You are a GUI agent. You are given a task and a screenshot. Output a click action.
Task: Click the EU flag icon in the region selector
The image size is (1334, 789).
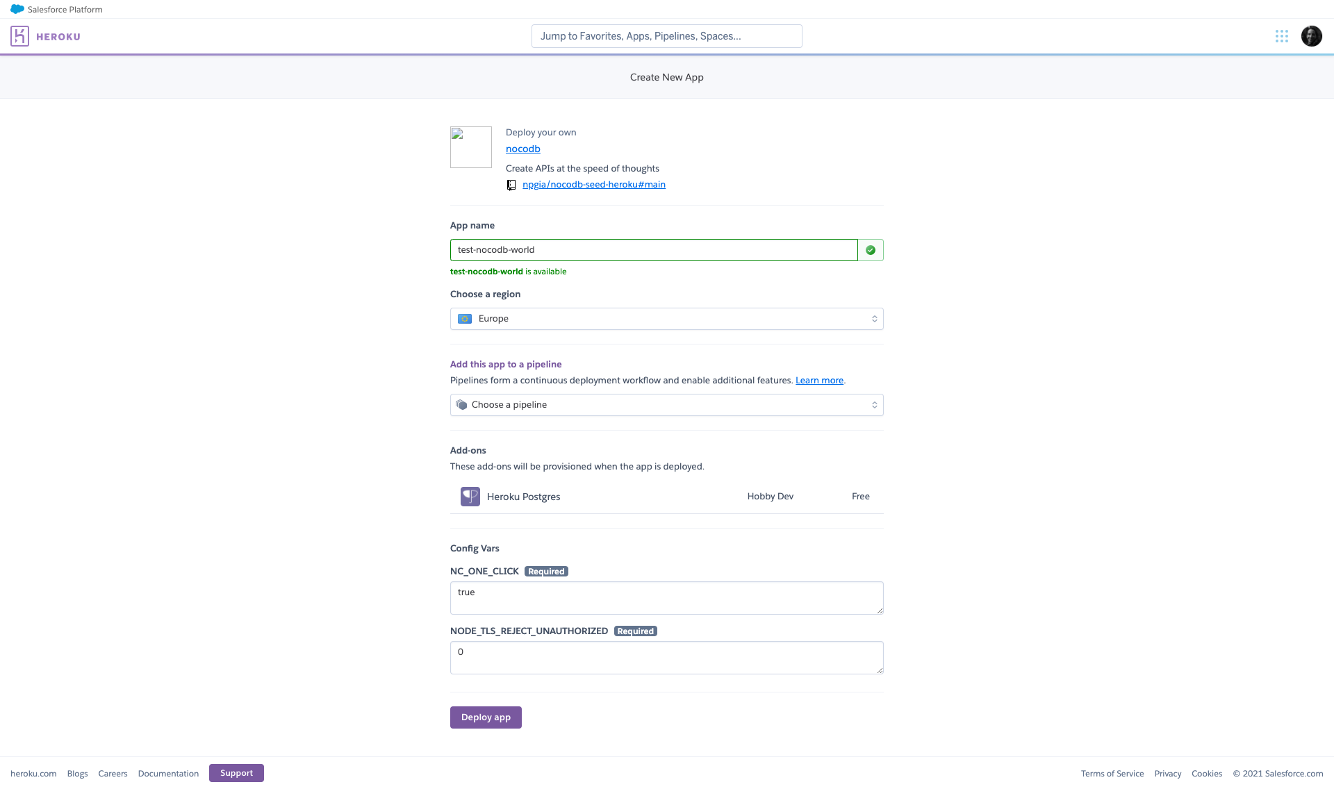coord(465,319)
